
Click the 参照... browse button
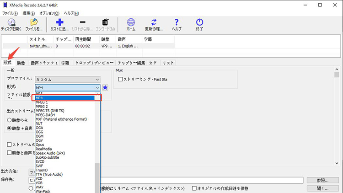(x=323, y=180)
